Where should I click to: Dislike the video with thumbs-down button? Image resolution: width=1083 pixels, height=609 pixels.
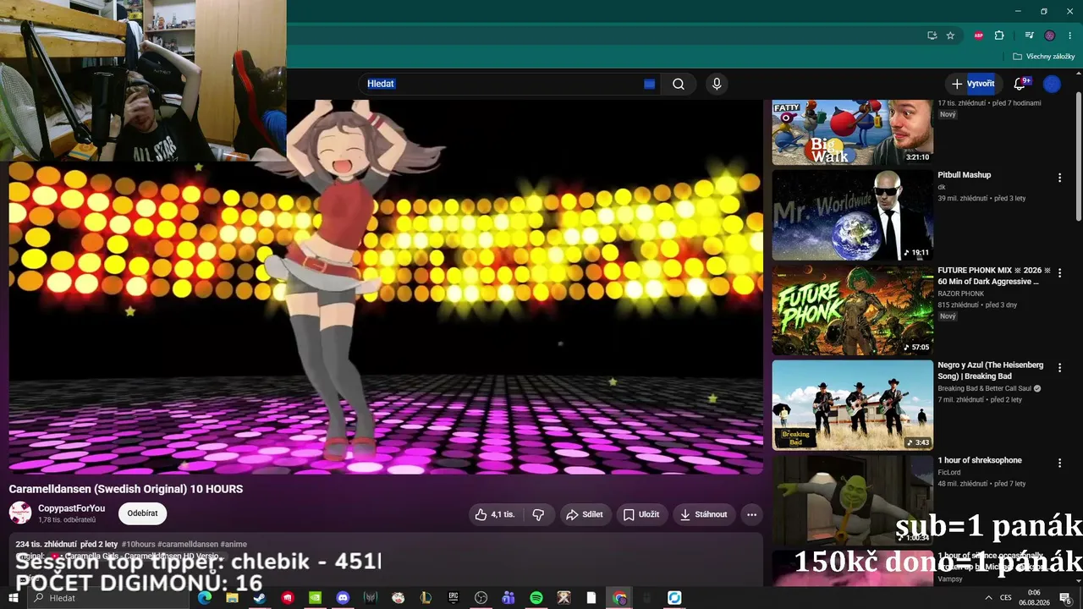[538, 514]
